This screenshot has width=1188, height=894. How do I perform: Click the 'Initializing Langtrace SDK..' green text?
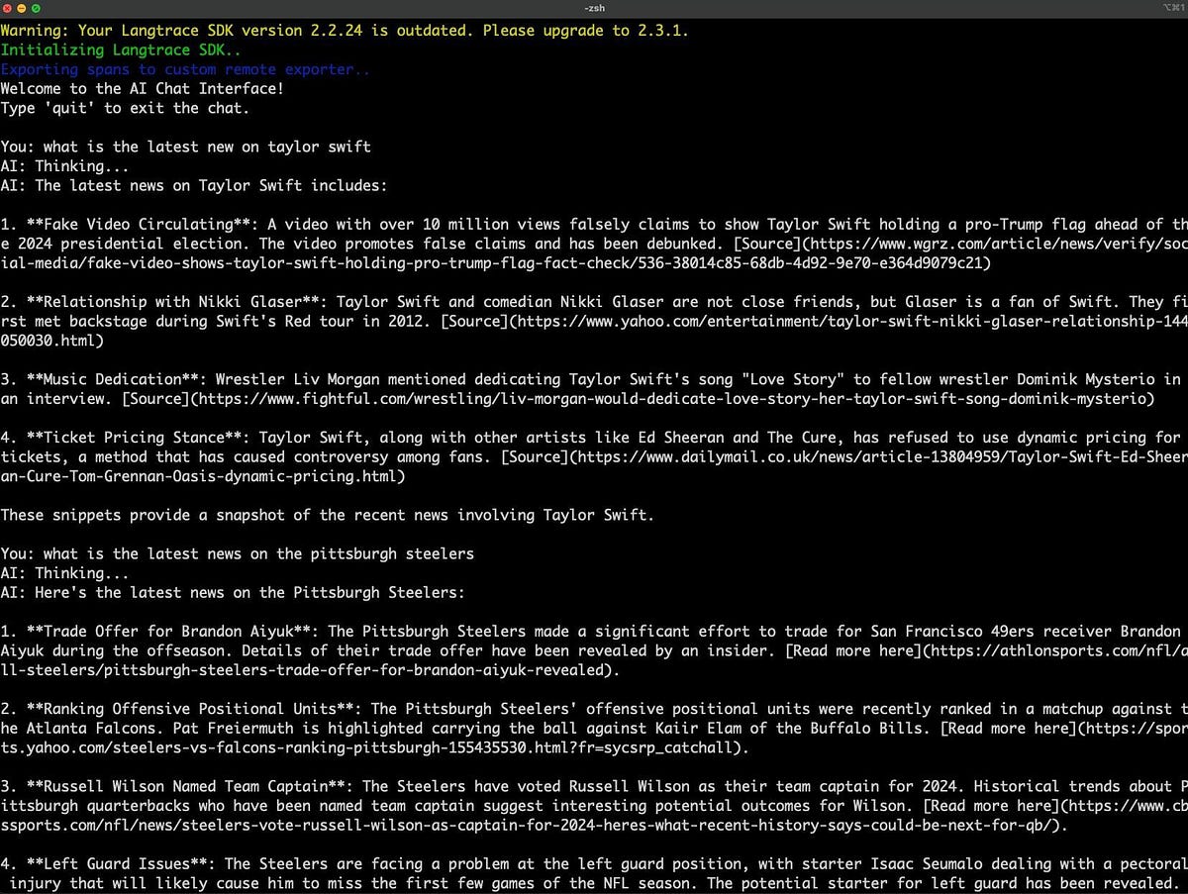pyautogui.click(x=119, y=50)
